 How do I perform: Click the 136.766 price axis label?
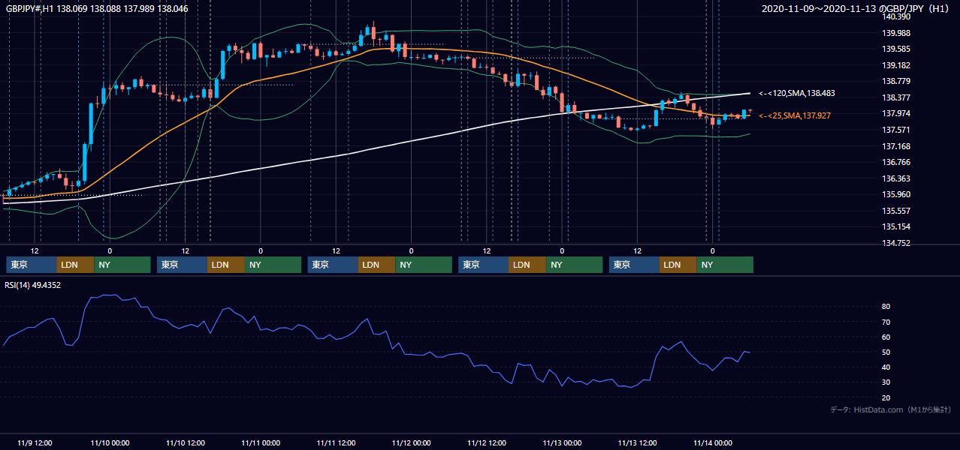click(896, 162)
